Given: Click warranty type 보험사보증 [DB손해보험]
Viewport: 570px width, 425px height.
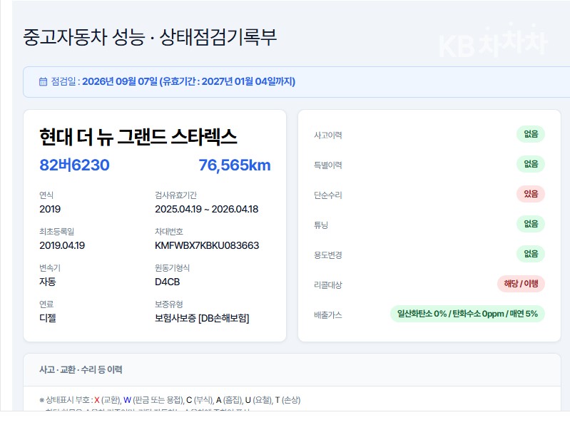Looking at the screenshot, I should point(202,318).
